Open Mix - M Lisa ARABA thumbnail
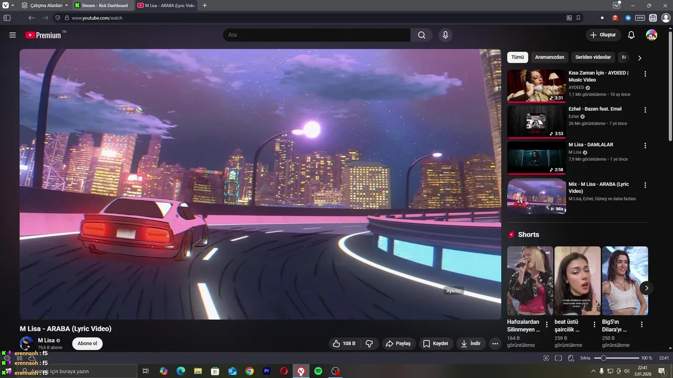 [536, 197]
